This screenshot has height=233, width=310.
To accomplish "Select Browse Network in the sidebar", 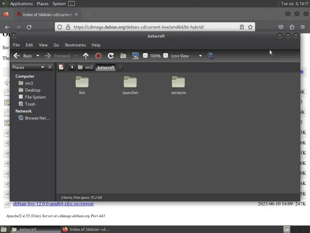I will [x=34, y=118].
